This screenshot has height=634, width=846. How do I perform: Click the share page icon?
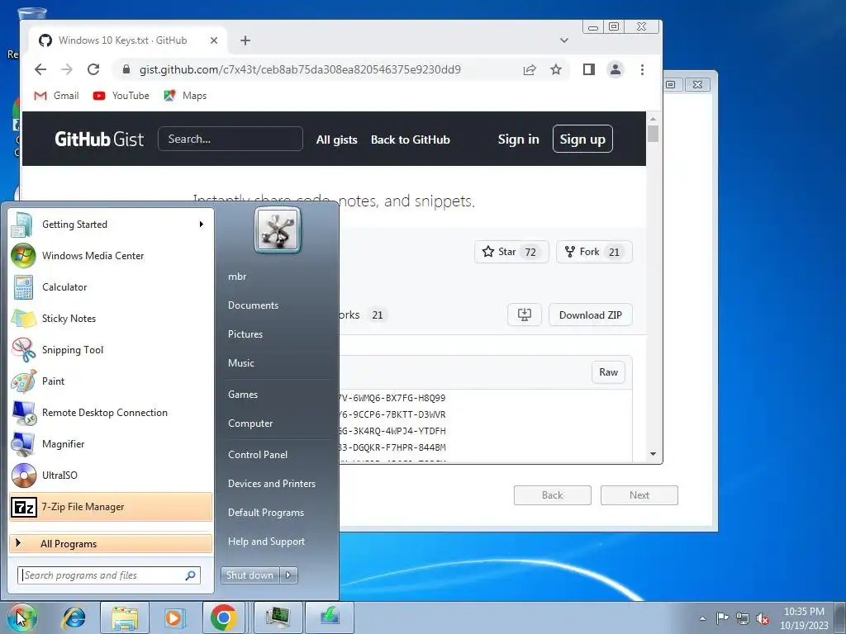[x=530, y=69]
